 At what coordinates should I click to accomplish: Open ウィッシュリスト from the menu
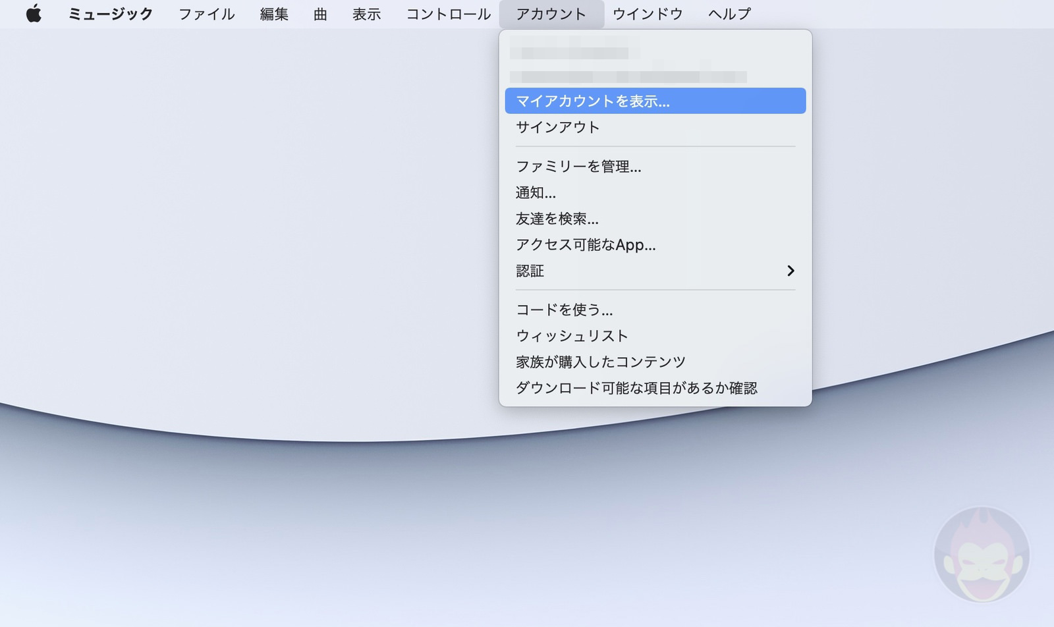coord(655,336)
